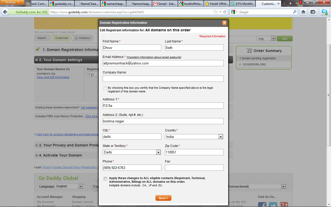Click the lock icon beside Checkout

[x=76, y=38]
